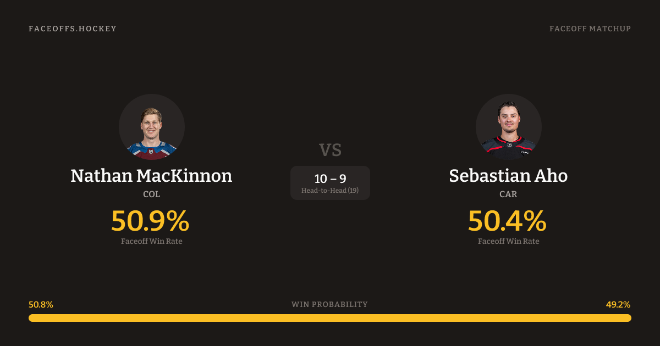Click the Faceoff Win Rate label under Aho
The image size is (660, 346).
coord(508,241)
